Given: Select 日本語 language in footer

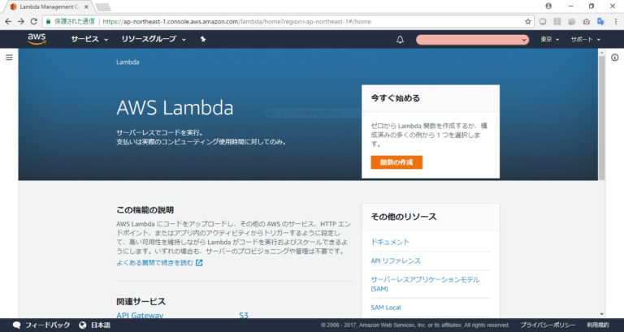Looking at the screenshot, I should (x=100, y=325).
